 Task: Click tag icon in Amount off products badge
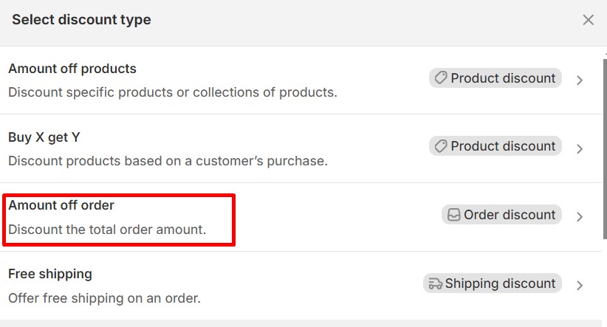pos(441,78)
